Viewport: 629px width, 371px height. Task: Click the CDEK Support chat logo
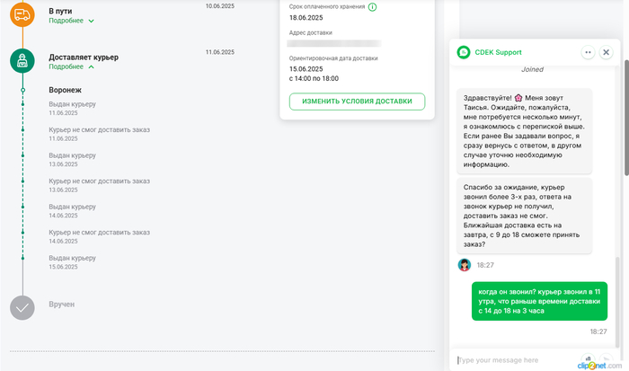tap(464, 52)
